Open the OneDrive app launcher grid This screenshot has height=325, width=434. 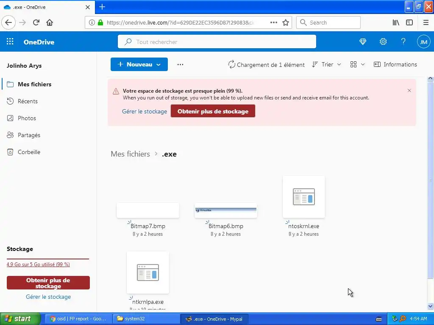point(10,42)
